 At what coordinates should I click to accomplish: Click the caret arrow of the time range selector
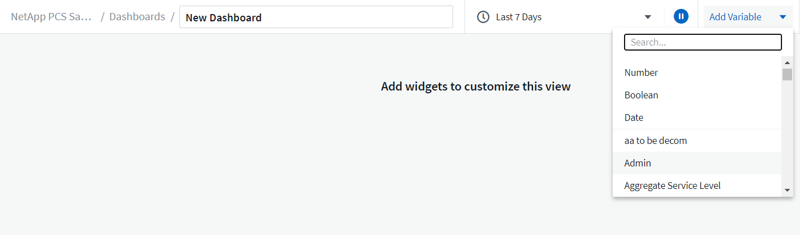pos(648,17)
